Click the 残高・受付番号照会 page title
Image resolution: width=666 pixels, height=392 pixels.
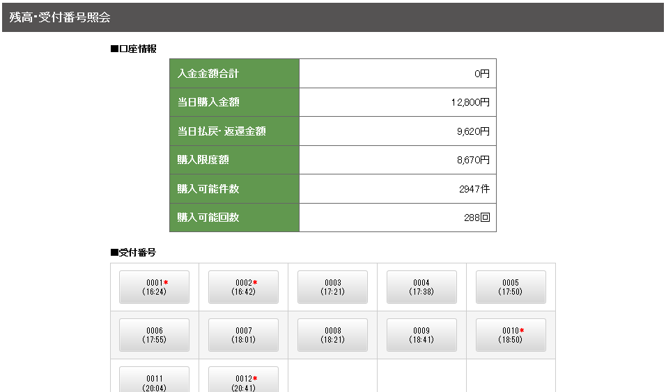tap(60, 17)
